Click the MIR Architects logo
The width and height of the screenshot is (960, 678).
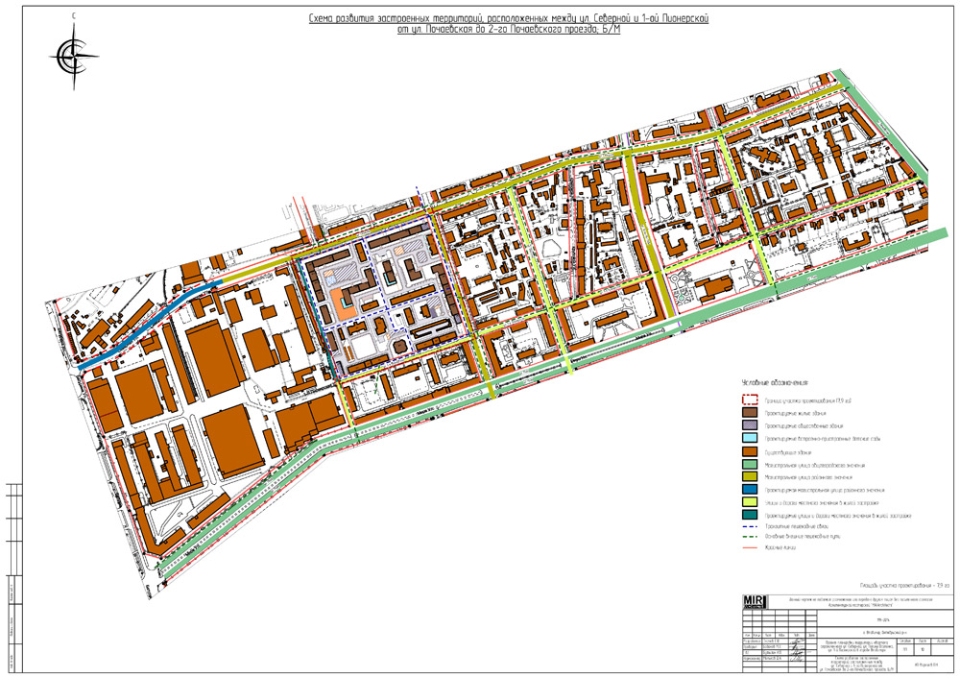[x=754, y=602]
